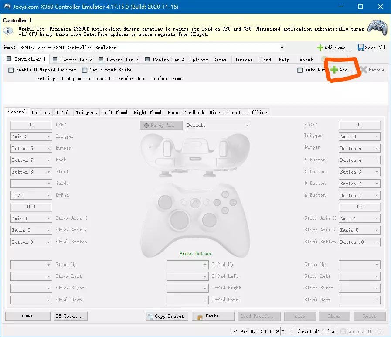The image size is (391, 337).
Task: Select the Right Thumb sub-tab
Action: 148,112
